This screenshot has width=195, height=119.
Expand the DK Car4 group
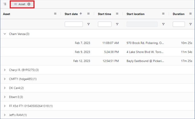pyautogui.click(x=5, y=88)
